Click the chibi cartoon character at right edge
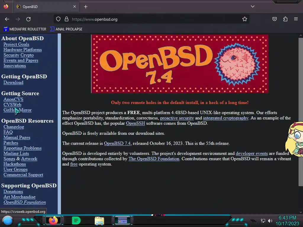This screenshot has width=303, height=227. 295,139
